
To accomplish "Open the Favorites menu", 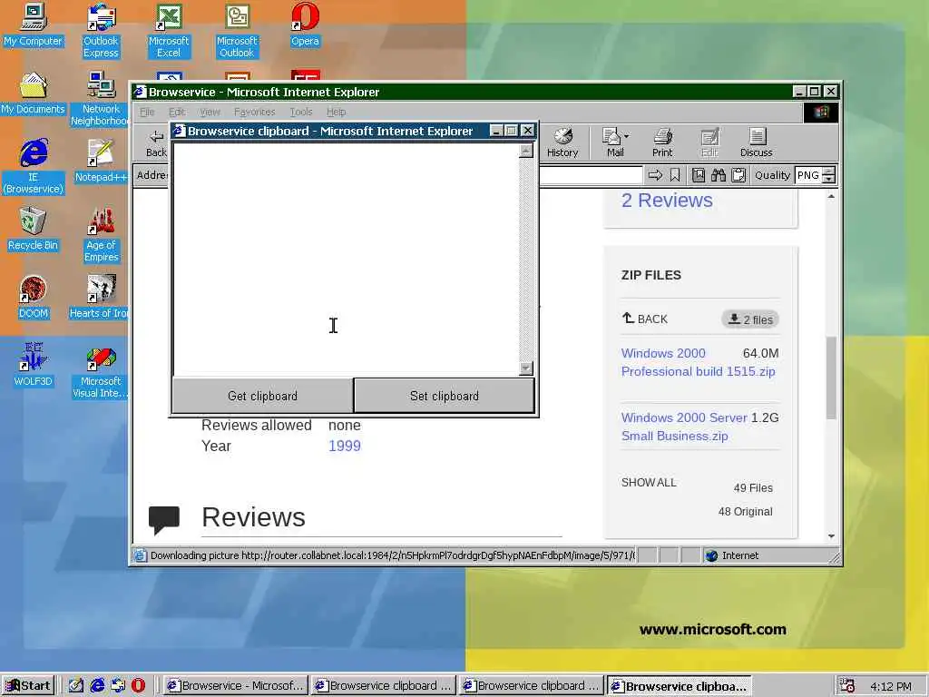I will pyautogui.click(x=254, y=112).
